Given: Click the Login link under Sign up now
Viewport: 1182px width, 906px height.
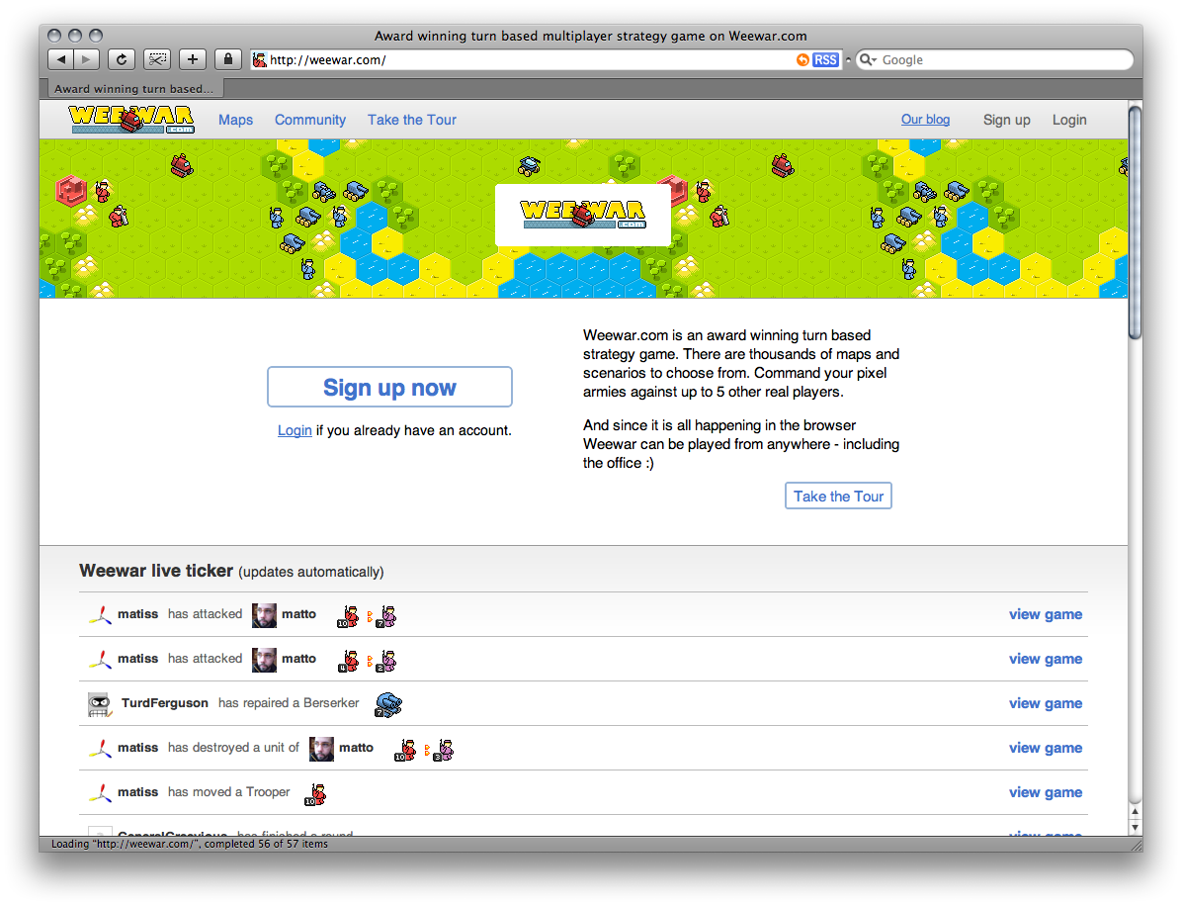Looking at the screenshot, I should (295, 431).
